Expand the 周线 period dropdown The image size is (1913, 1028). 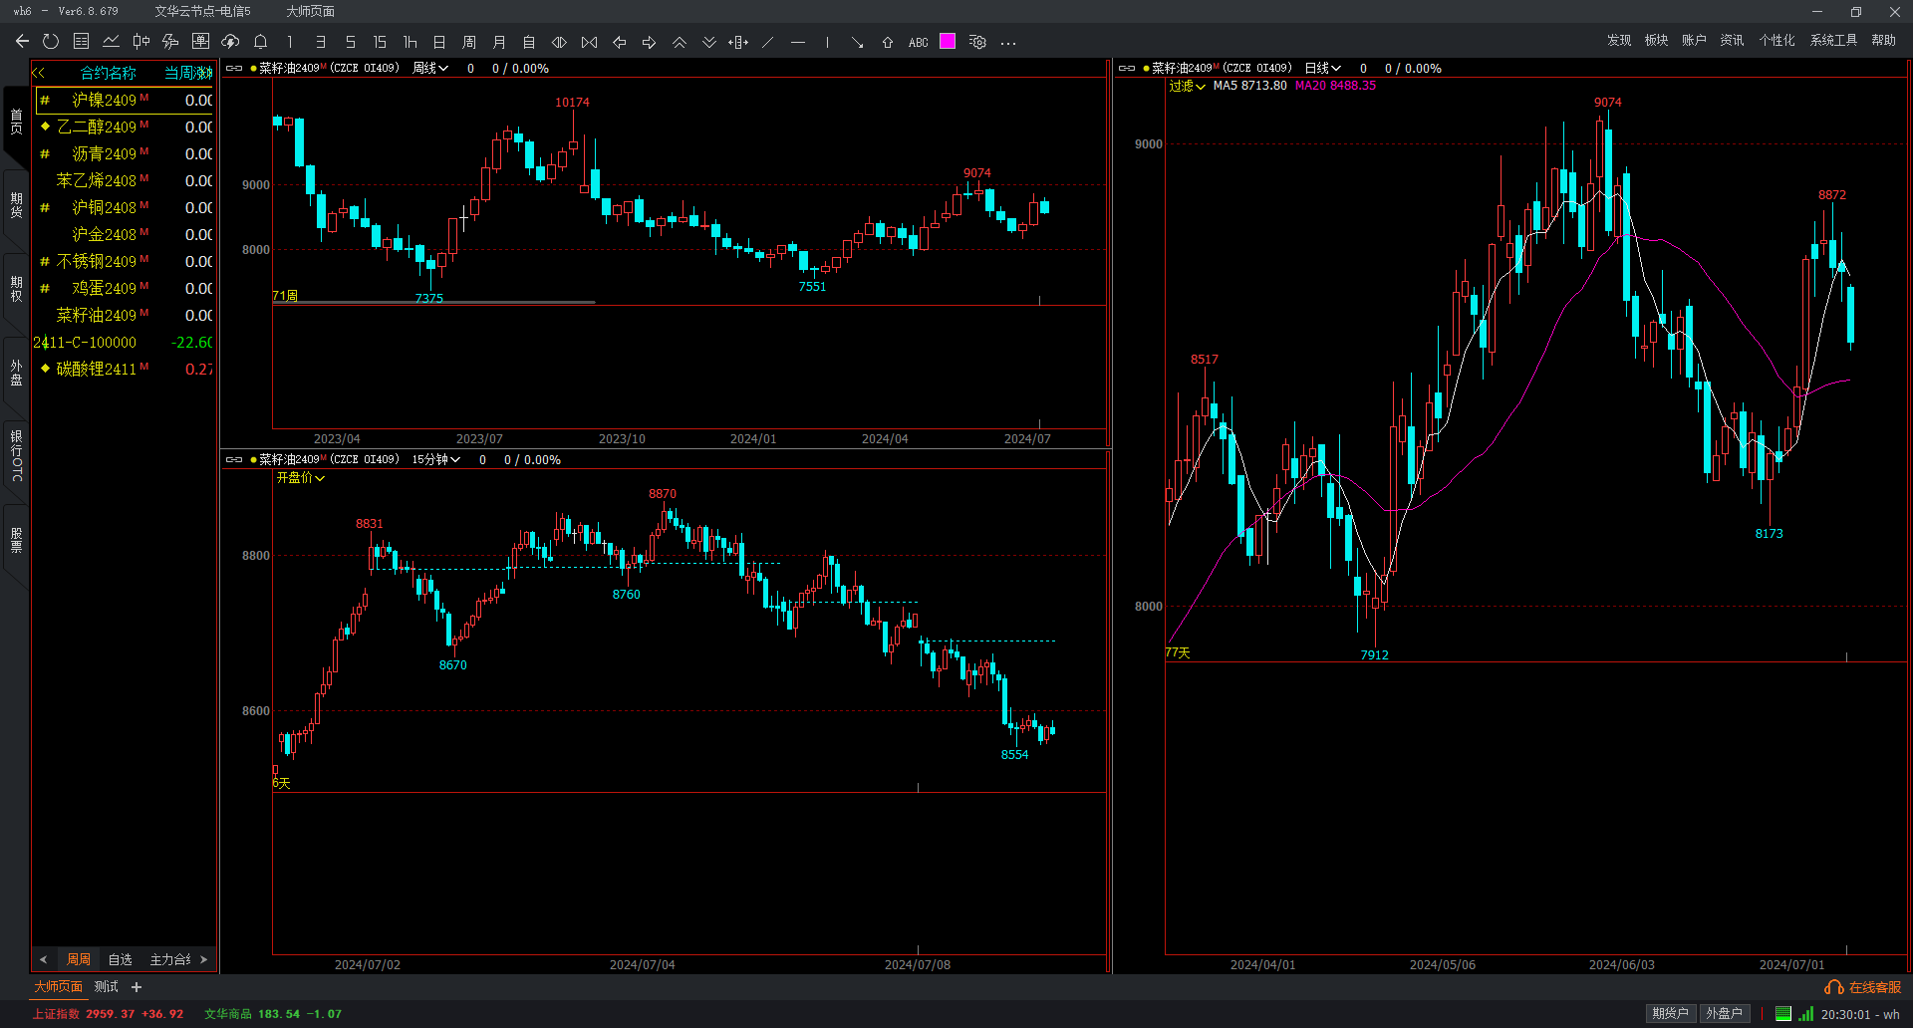coord(430,69)
